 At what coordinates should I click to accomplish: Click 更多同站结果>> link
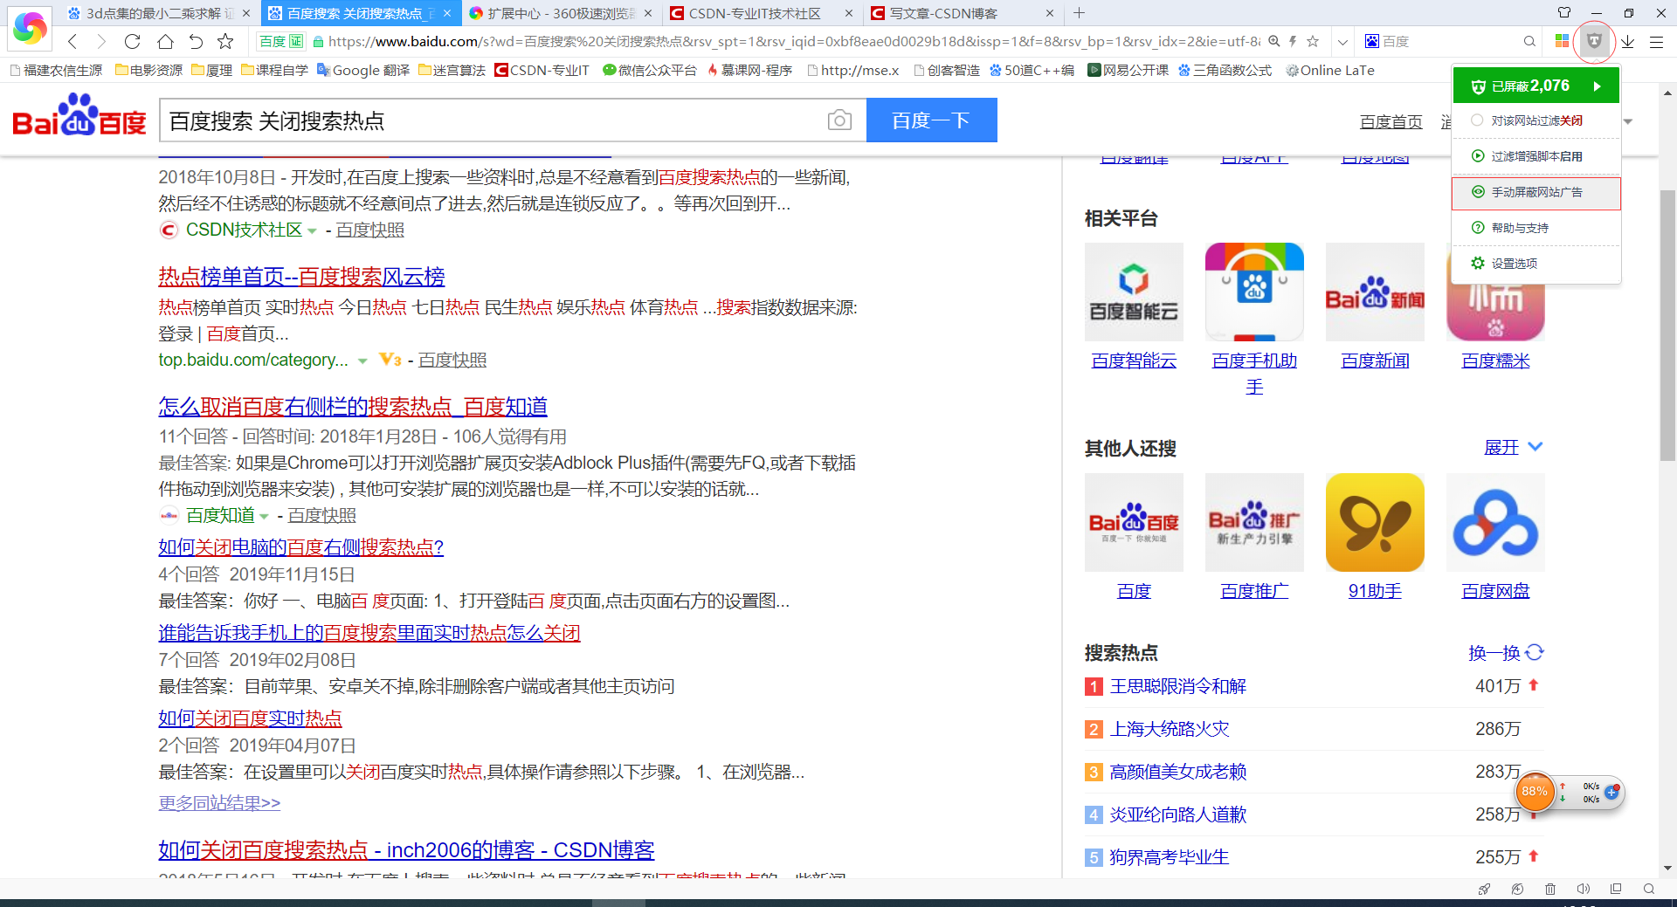(x=219, y=802)
